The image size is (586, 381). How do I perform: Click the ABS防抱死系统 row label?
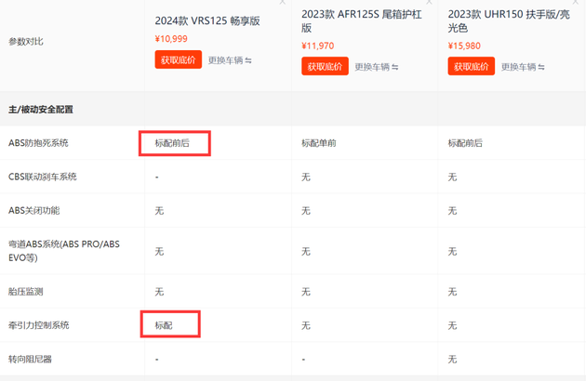click(38, 143)
